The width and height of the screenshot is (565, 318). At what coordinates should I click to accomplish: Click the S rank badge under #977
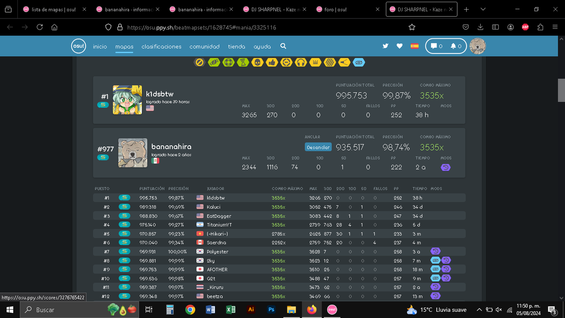[x=103, y=157]
